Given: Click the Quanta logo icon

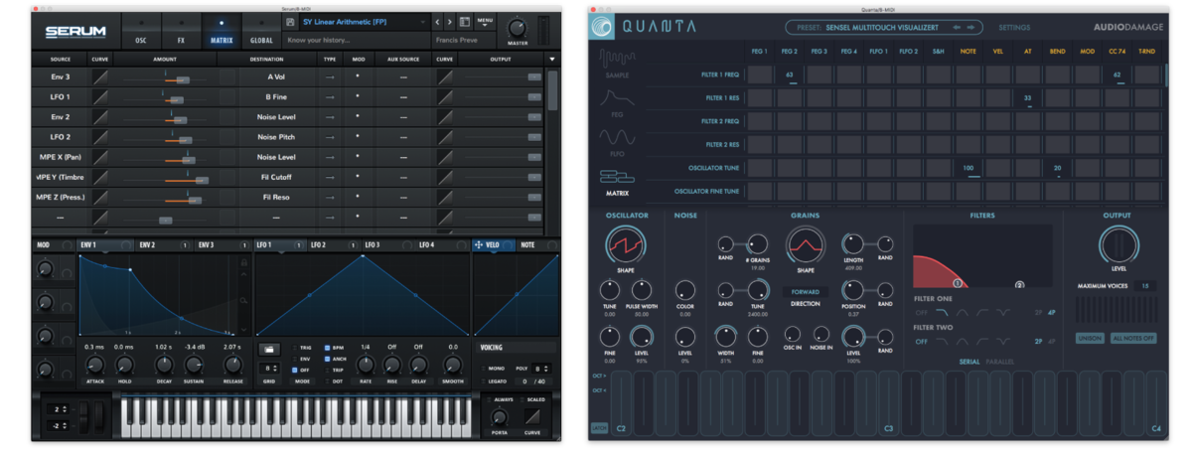Looking at the screenshot, I should tap(601, 27).
